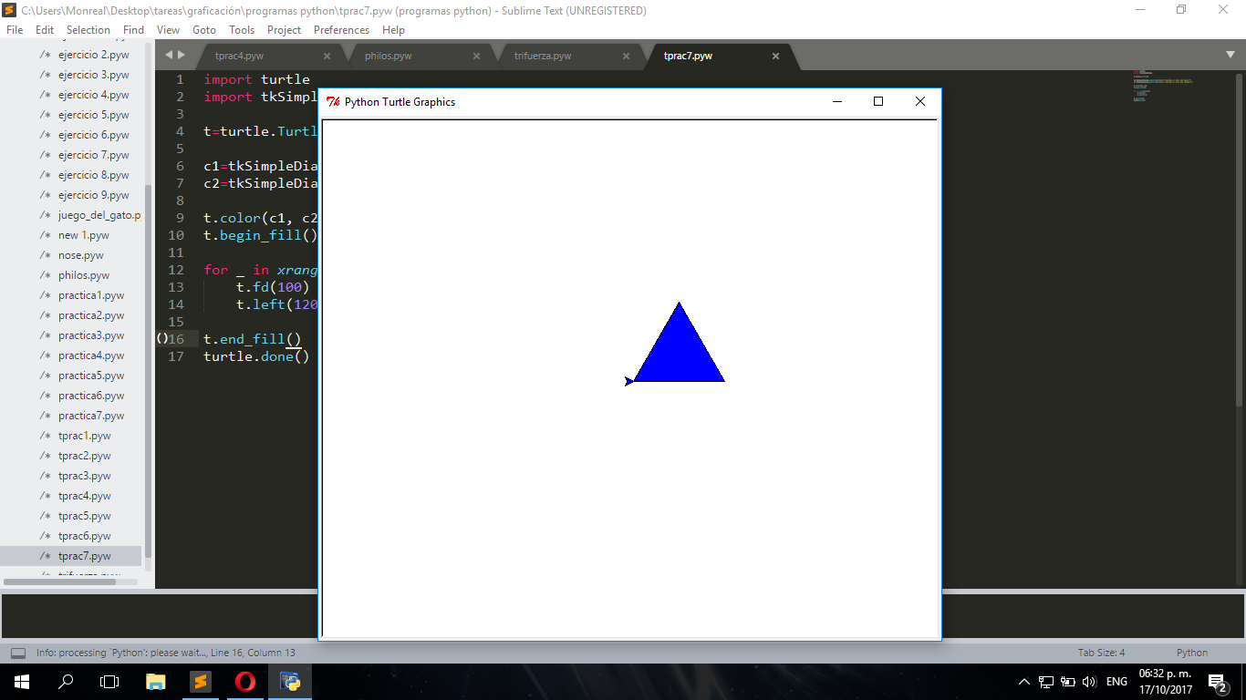The width and height of the screenshot is (1246, 700).
Task: Go to next tab with right arrow
Action: point(181,55)
